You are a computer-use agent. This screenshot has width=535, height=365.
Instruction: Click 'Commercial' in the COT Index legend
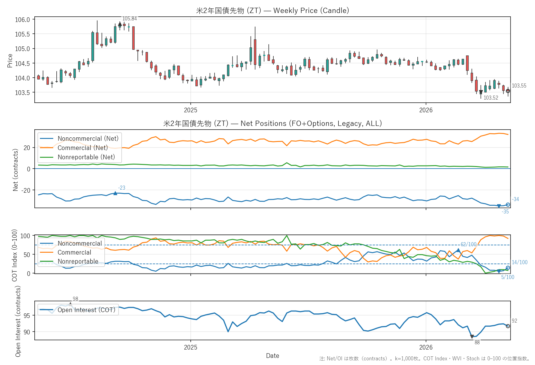[x=74, y=252]
